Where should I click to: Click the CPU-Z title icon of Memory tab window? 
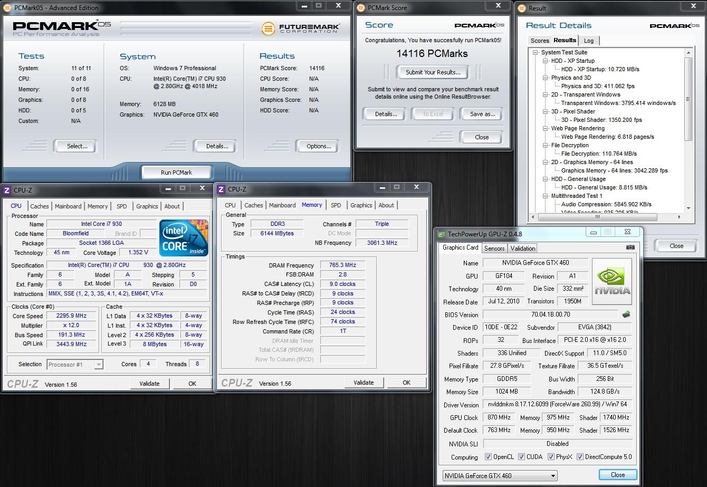pyautogui.click(x=222, y=189)
